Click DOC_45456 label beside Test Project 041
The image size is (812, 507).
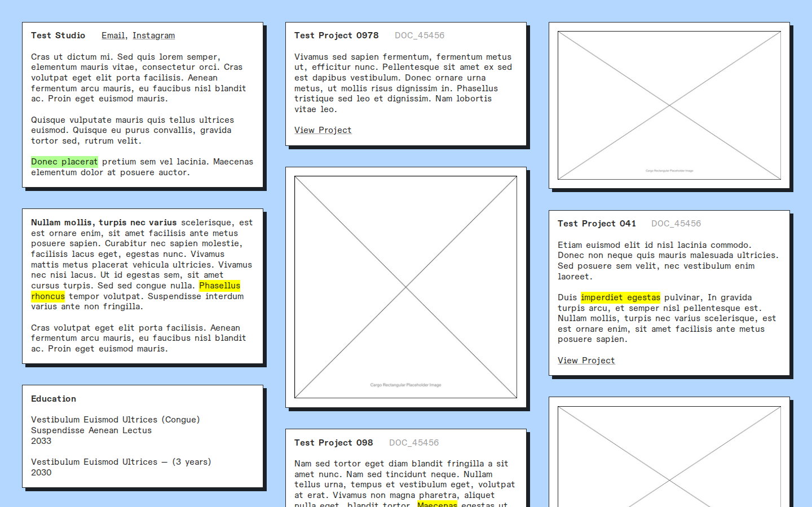(x=676, y=224)
